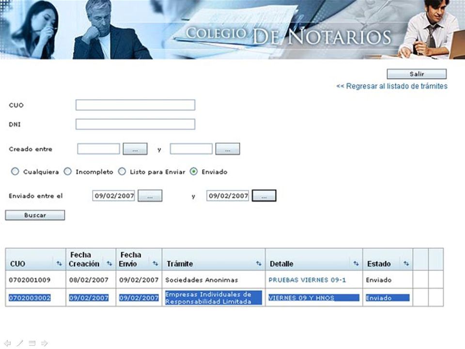Image resolution: width=465 pixels, height=349 pixels.
Task: Click Enviado status in first row
Action: tap(379, 280)
